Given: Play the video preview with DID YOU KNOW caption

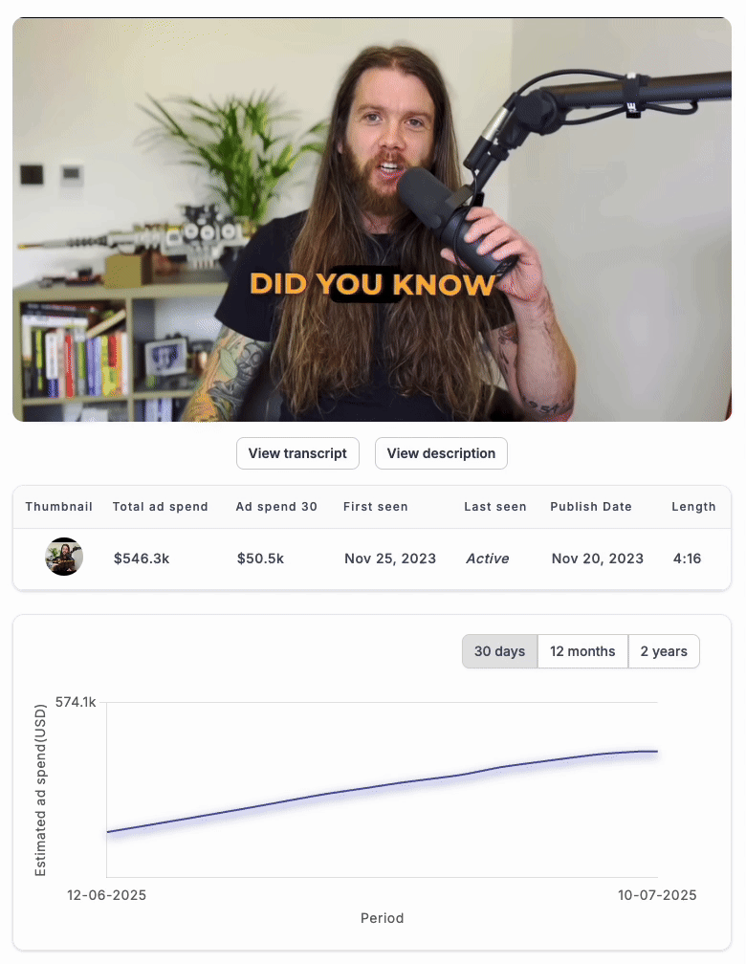Looking at the screenshot, I should click(x=372, y=220).
